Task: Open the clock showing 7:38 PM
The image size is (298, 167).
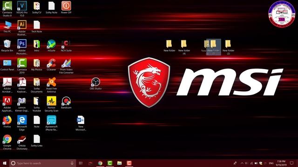Action: (x=281, y=163)
